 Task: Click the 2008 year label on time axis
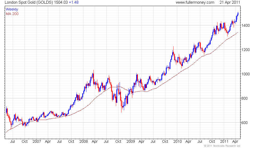[84, 142]
